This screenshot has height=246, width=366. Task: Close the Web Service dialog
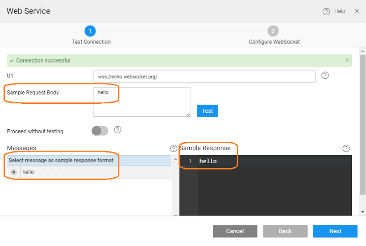357,11
